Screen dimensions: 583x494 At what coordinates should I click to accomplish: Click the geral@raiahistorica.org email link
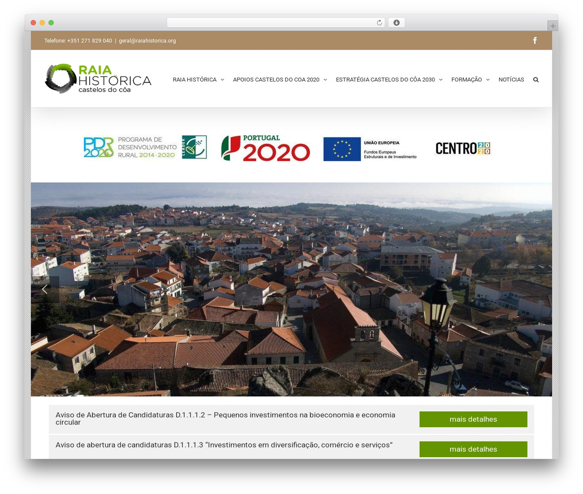[x=147, y=41]
